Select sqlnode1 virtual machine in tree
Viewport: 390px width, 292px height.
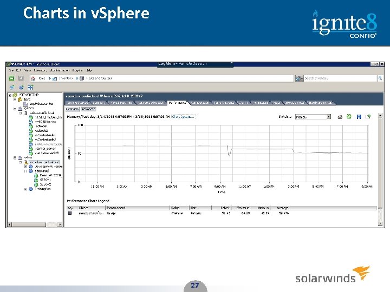coord(41,126)
